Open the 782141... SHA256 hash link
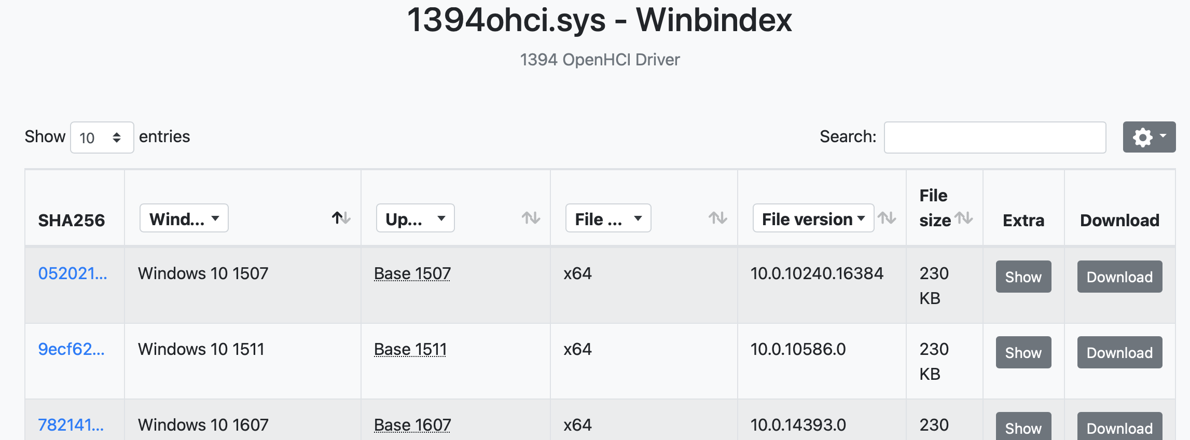The image size is (1190, 440). coord(71,425)
